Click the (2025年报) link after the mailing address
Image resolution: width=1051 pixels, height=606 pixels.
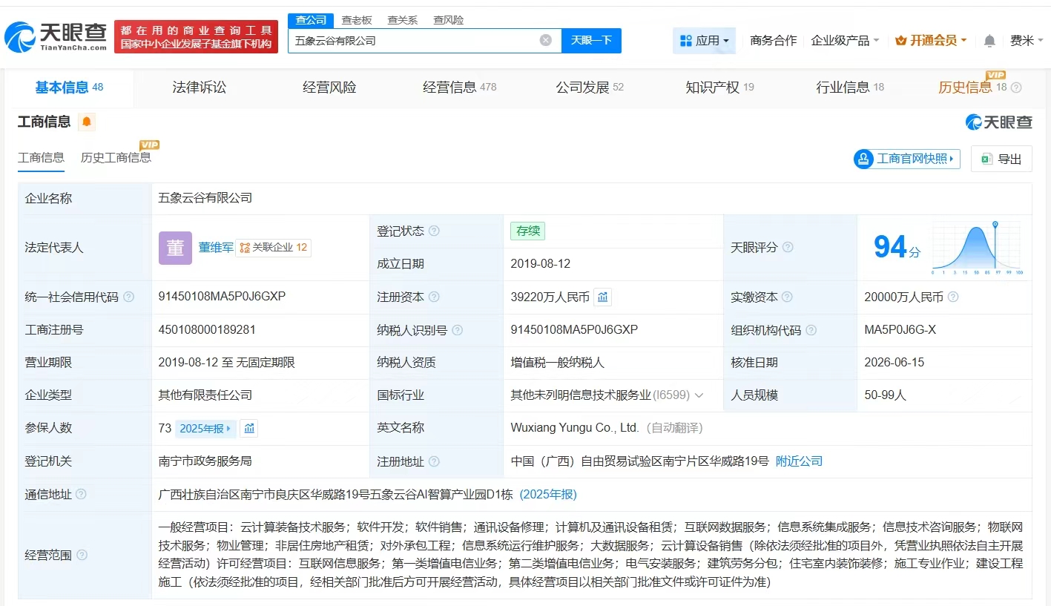click(x=548, y=494)
